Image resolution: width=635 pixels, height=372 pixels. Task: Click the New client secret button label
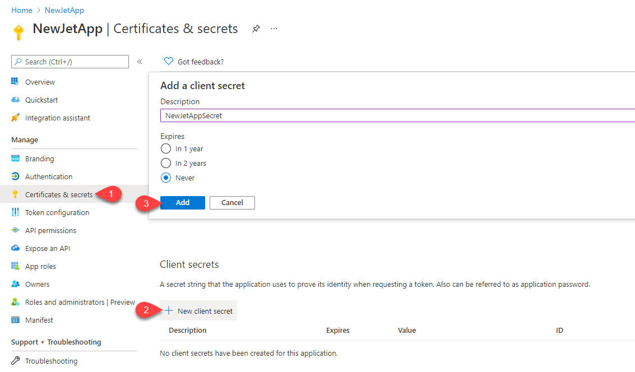click(x=205, y=311)
